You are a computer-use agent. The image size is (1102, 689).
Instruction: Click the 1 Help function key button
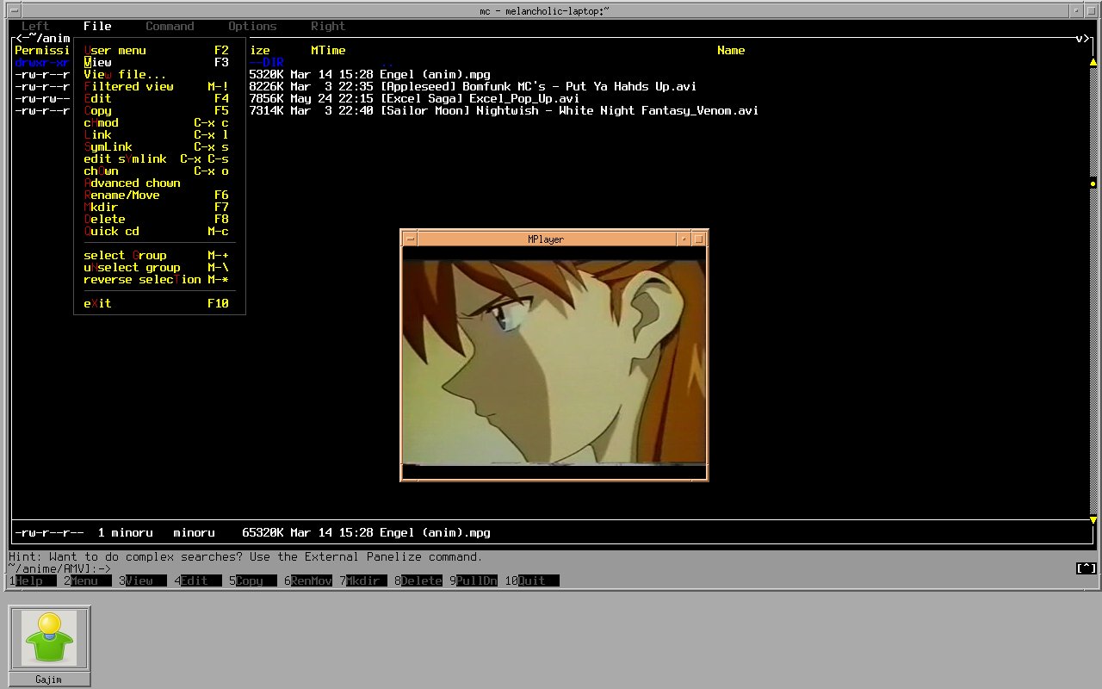(32, 581)
